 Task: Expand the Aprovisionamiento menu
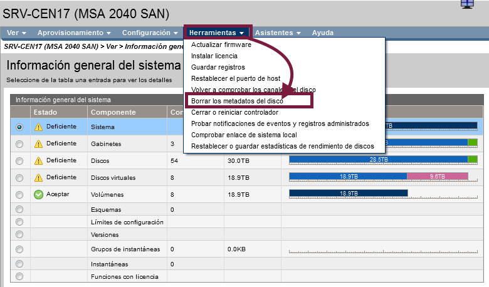pos(74,33)
